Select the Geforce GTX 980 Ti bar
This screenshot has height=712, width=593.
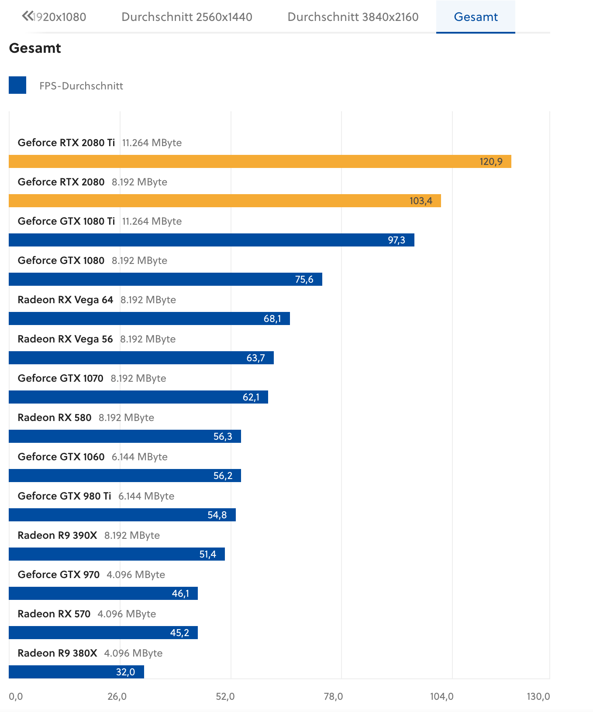122,515
